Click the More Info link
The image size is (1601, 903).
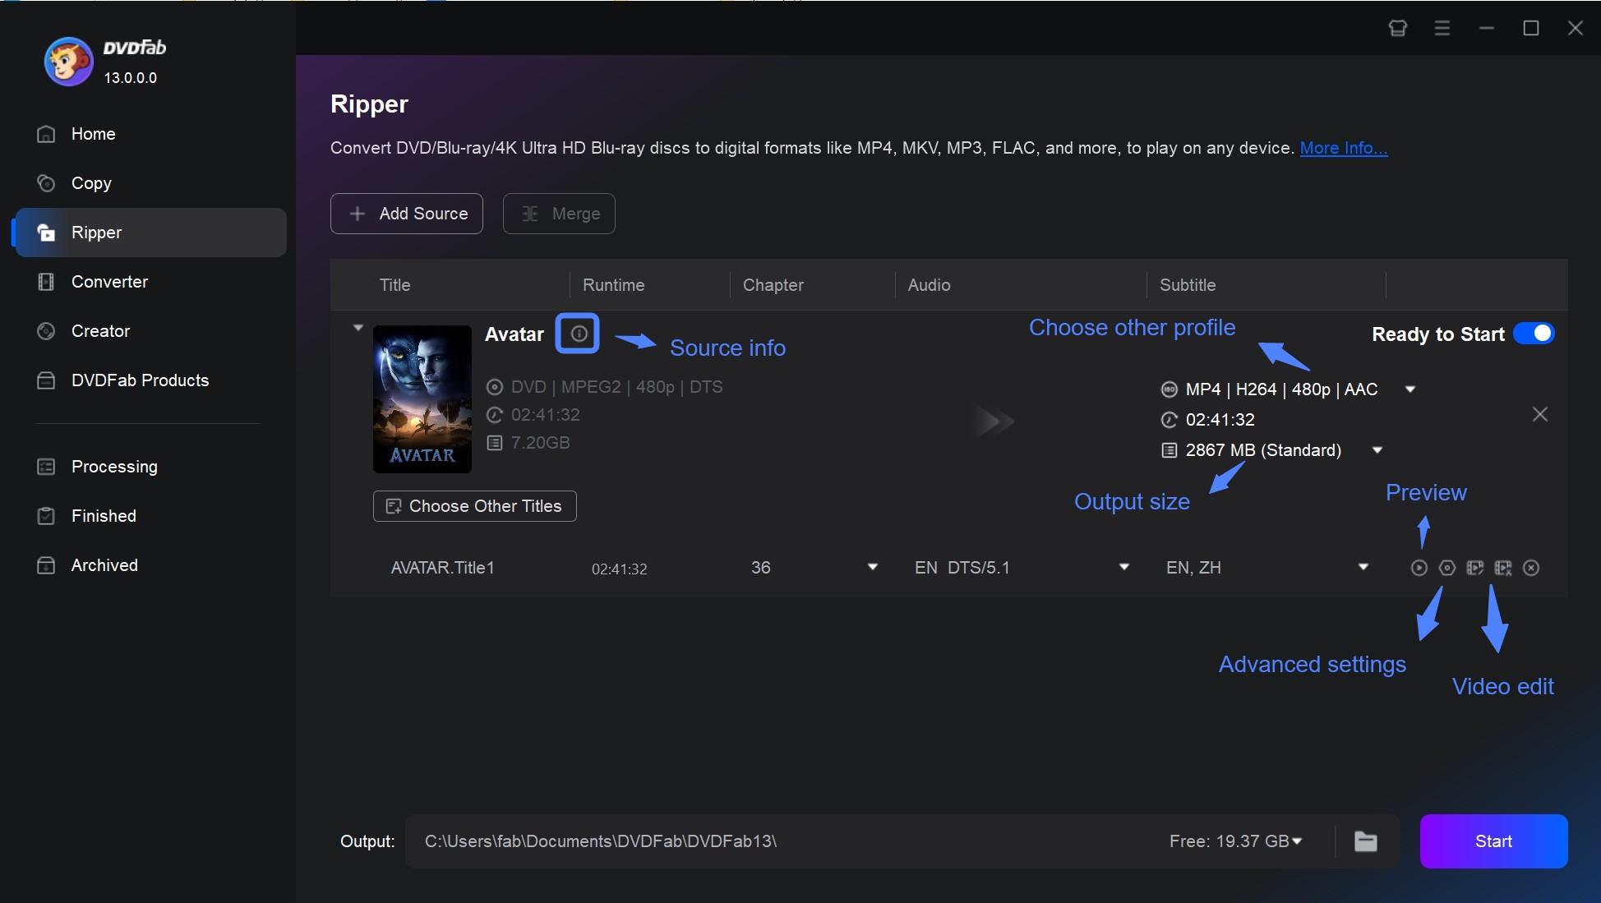(1343, 146)
